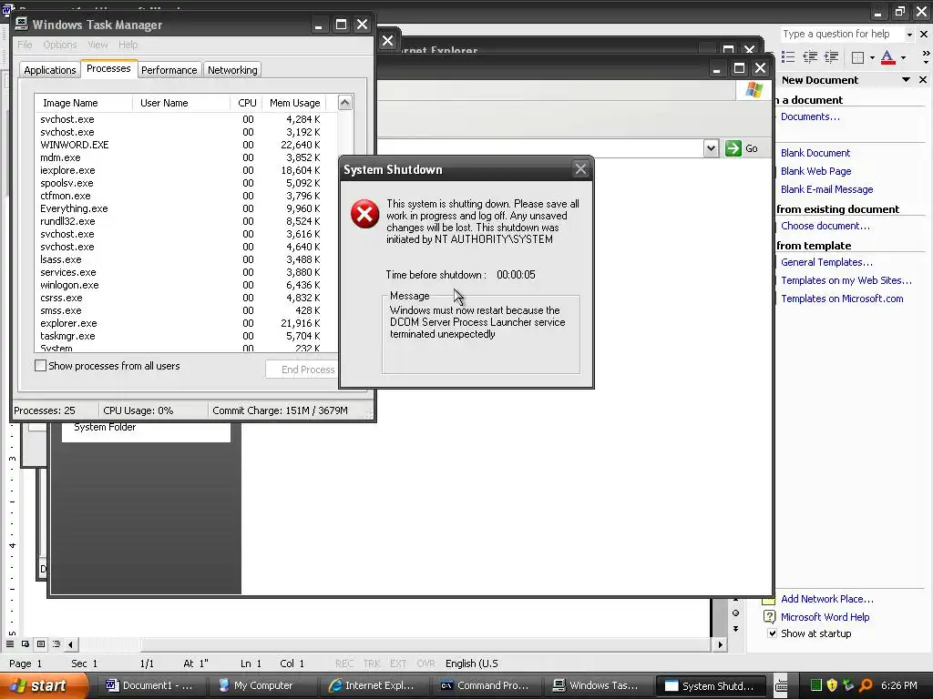
Task: Click the Select Browse Object circle icon
Action: [x=736, y=613]
